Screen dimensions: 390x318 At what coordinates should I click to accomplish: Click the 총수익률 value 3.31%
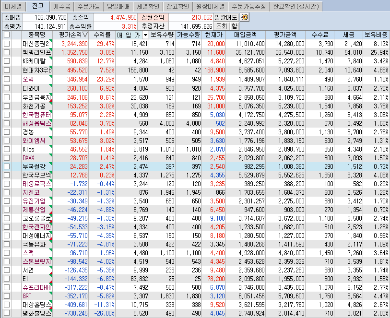[129, 26]
